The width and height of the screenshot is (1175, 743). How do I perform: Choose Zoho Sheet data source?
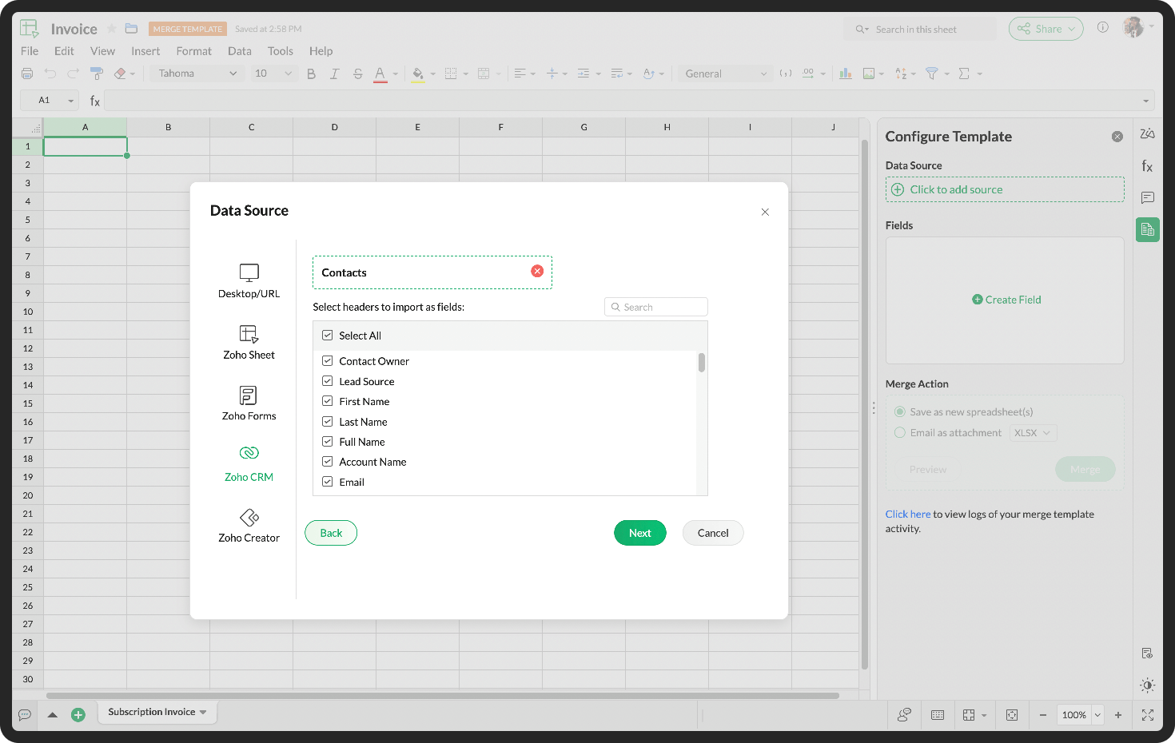tap(249, 343)
